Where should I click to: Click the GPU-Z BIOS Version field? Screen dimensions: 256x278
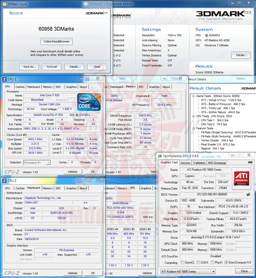coord(212,194)
